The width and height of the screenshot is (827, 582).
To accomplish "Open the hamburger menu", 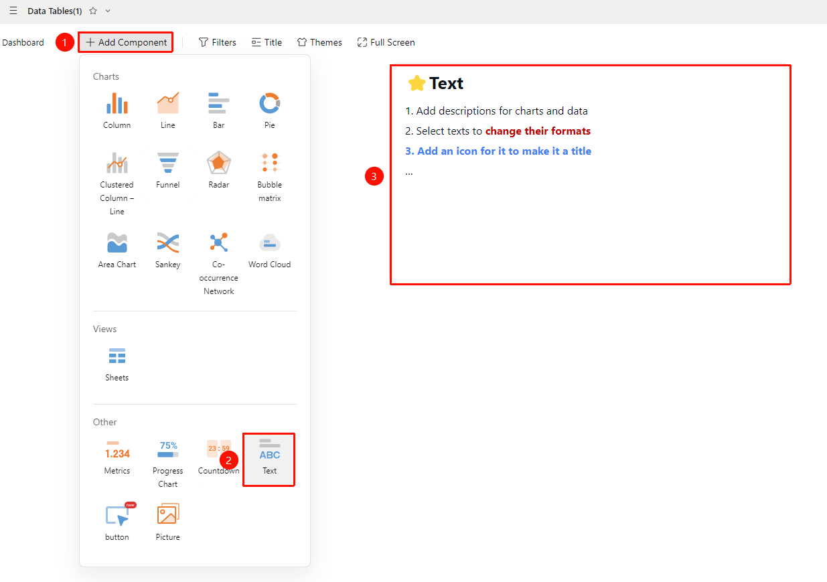I will pyautogui.click(x=13, y=11).
